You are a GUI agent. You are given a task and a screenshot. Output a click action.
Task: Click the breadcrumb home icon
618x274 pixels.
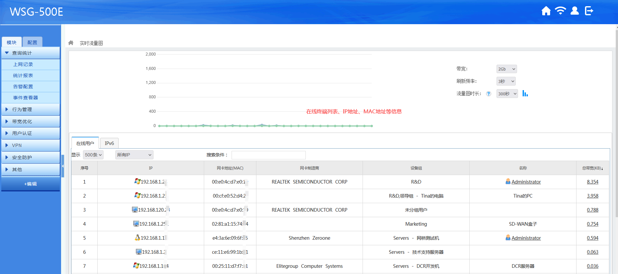click(x=71, y=43)
